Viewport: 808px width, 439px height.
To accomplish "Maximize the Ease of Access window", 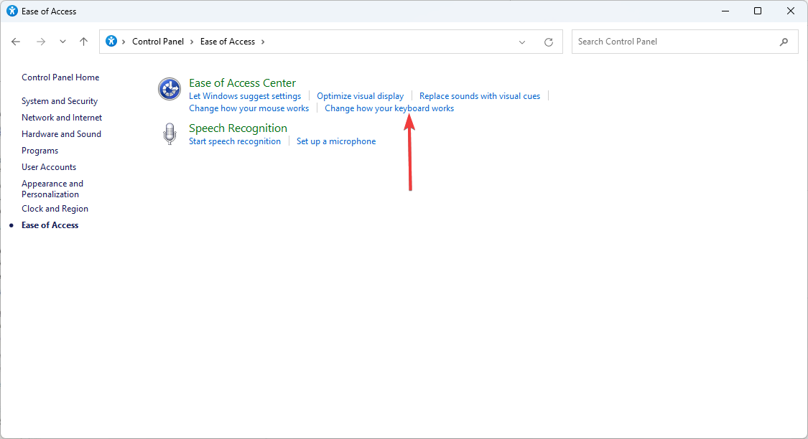I will point(758,11).
